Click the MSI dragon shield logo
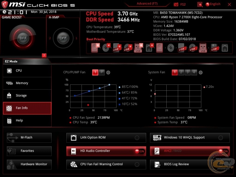Screen dimensions: 236x177 5,4
